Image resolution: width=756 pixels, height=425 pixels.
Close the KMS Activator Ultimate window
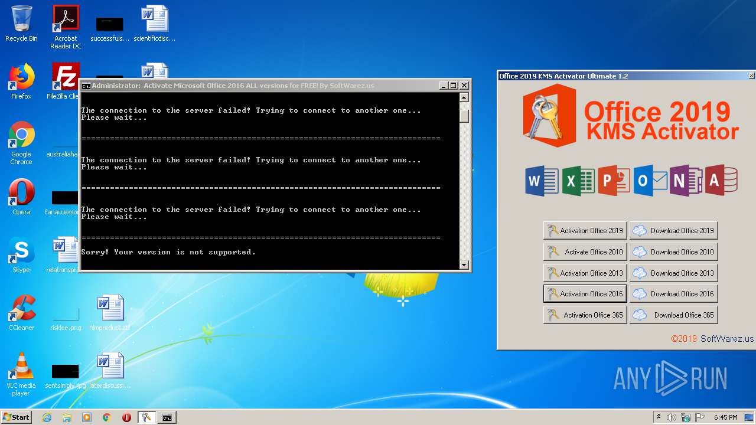[751, 76]
